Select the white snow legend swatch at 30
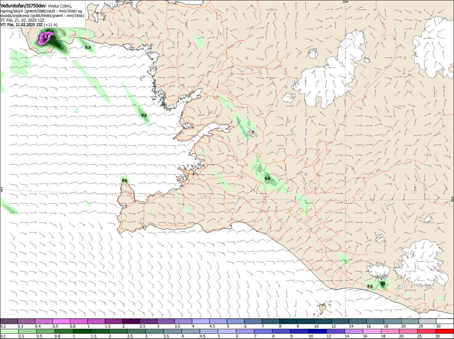 (x=444, y=321)
